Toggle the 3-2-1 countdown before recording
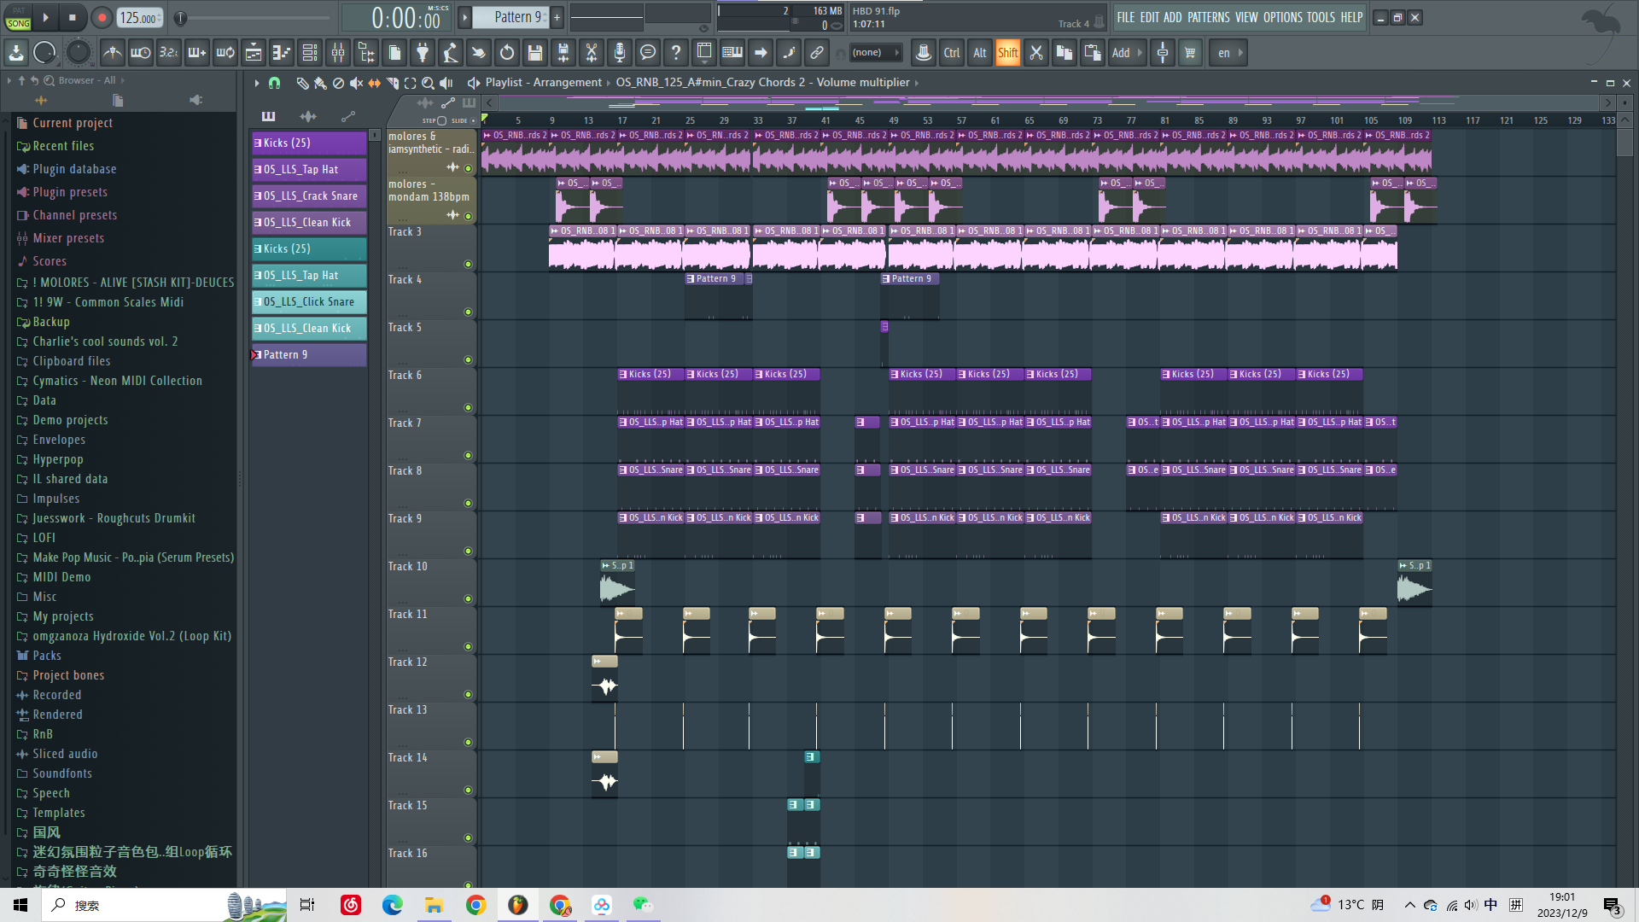Screen dimensions: 1639x922 pyautogui.click(x=168, y=53)
